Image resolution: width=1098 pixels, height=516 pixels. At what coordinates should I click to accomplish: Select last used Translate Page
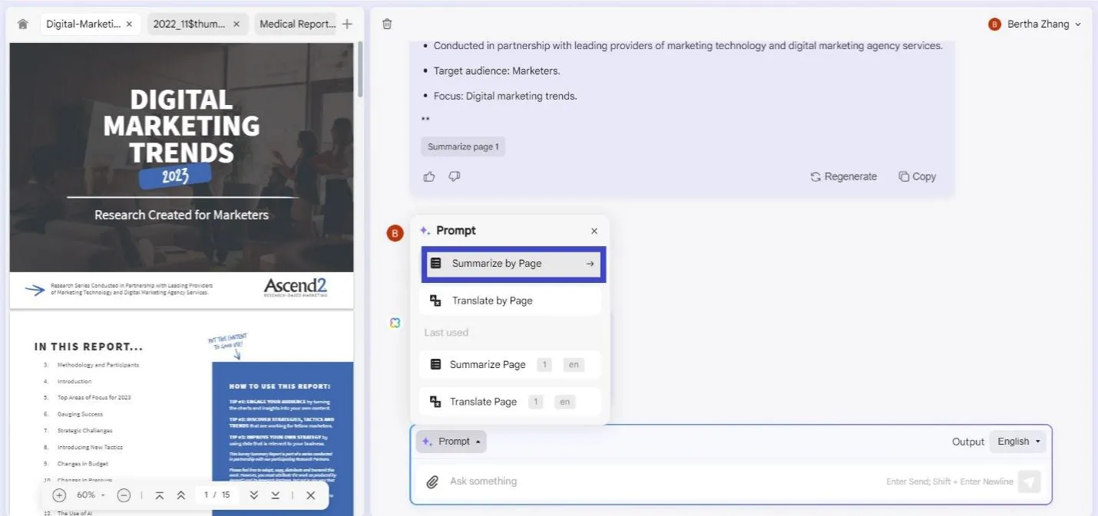tap(511, 402)
